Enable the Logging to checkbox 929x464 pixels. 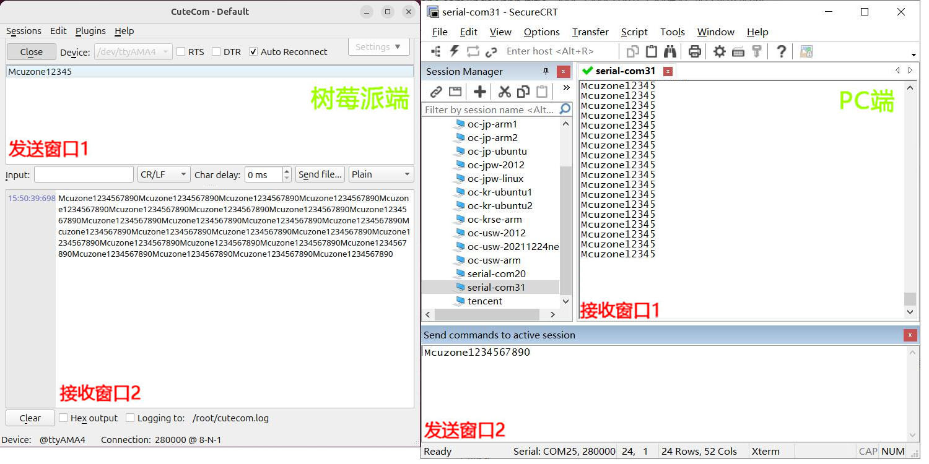coord(130,418)
